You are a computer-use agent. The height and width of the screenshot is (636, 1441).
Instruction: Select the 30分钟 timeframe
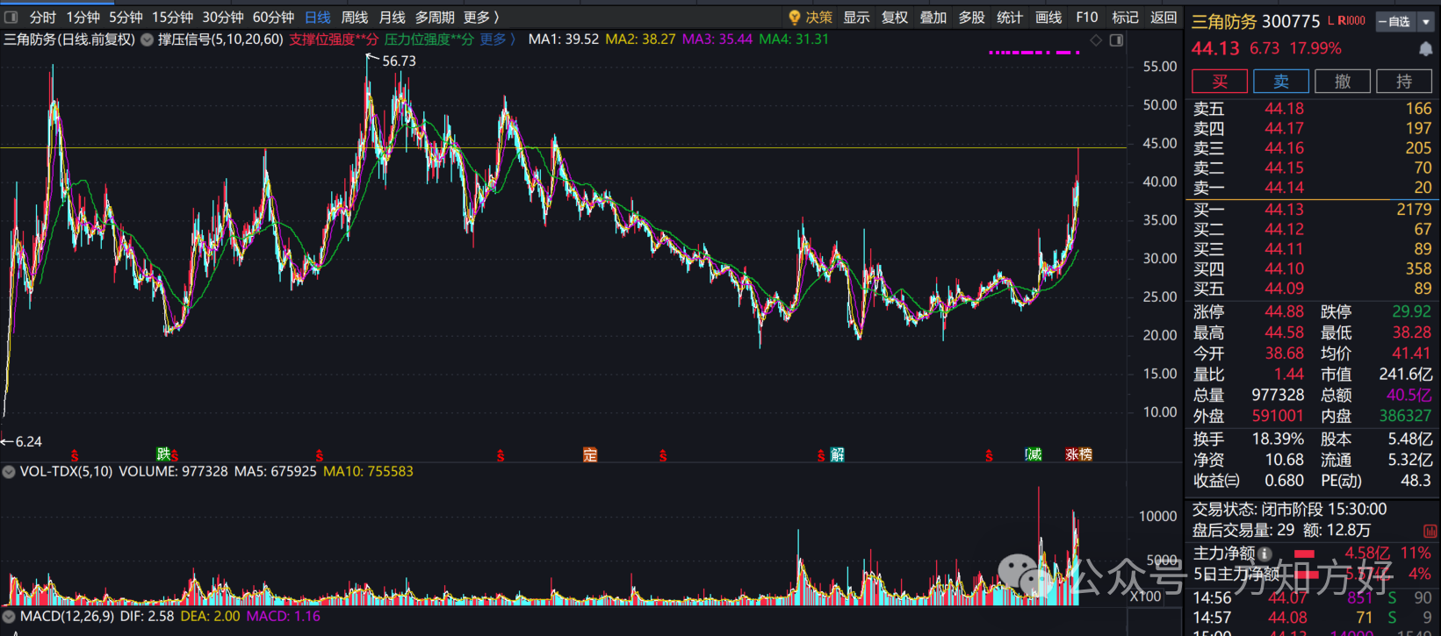(x=223, y=17)
